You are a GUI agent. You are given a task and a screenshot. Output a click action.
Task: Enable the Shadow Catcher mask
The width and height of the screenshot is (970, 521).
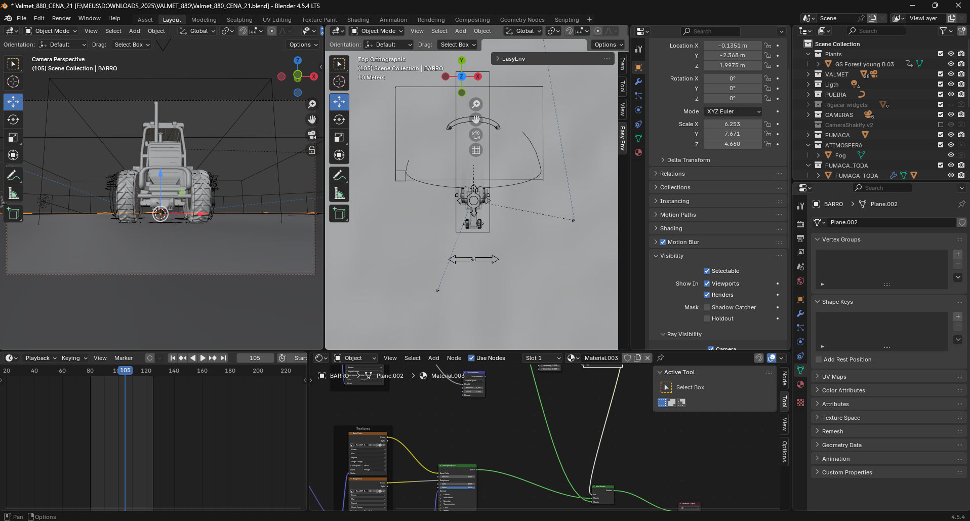(707, 307)
